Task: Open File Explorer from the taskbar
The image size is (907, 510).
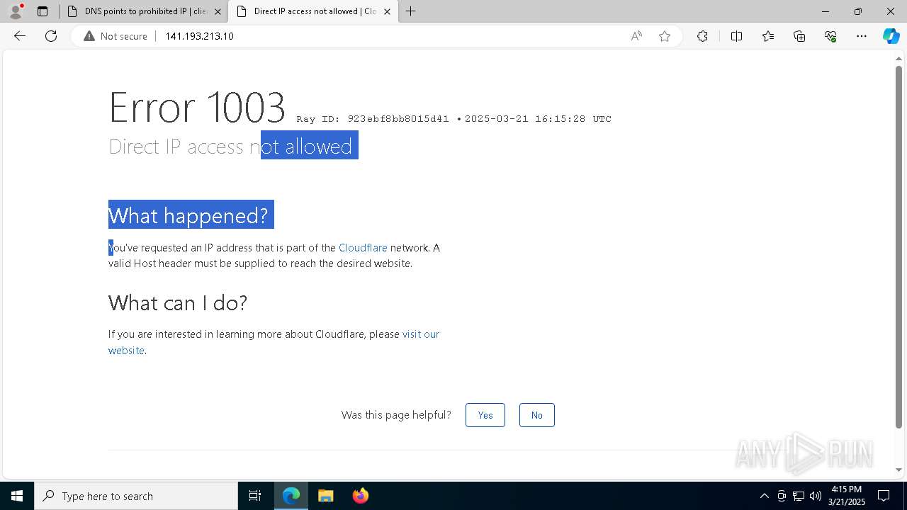Action: 326,496
